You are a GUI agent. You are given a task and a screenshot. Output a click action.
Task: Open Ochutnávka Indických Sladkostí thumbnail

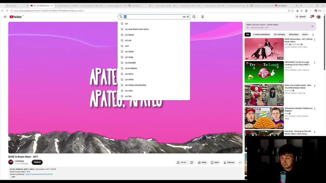click(x=264, y=118)
